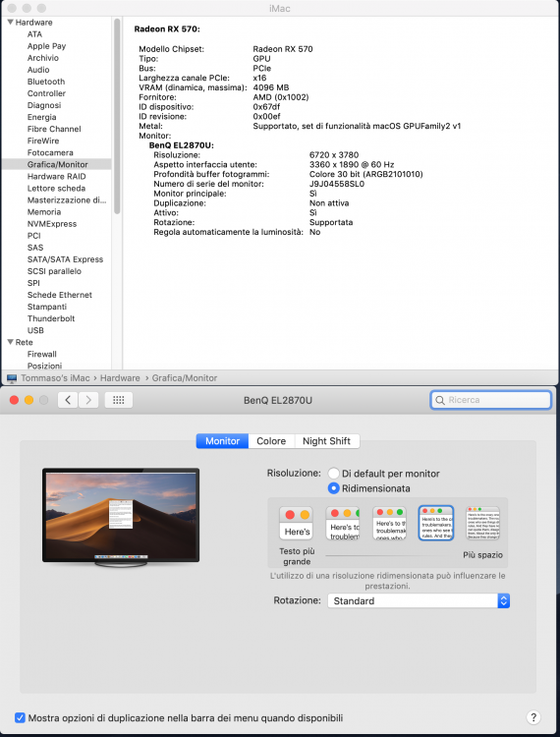
Task: Select Thunderbolt in the sidebar
Action: point(51,318)
